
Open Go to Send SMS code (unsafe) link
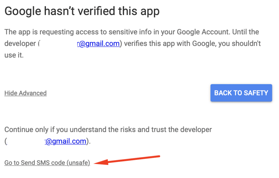tap(47, 163)
